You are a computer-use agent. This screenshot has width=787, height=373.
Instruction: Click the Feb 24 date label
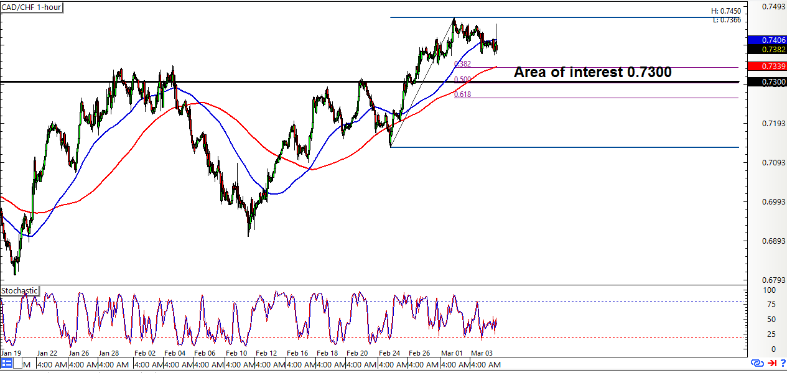(389, 352)
